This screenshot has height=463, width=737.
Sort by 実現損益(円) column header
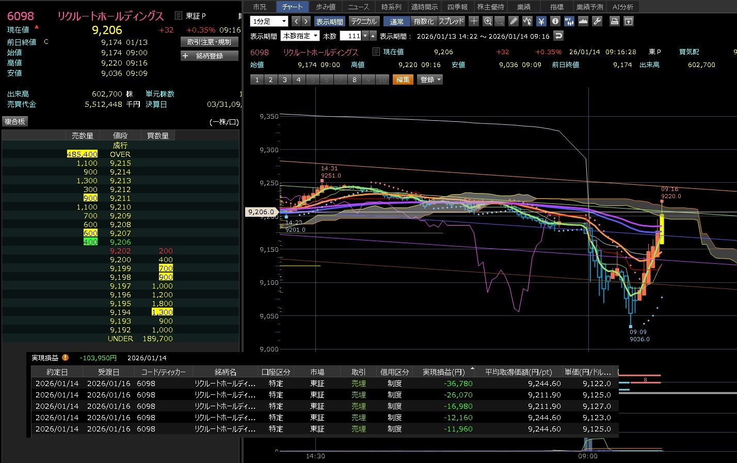[x=443, y=372]
